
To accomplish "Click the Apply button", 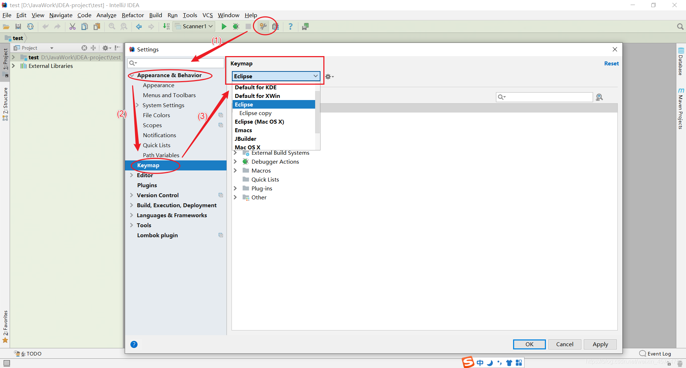I will [x=600, y=344].
